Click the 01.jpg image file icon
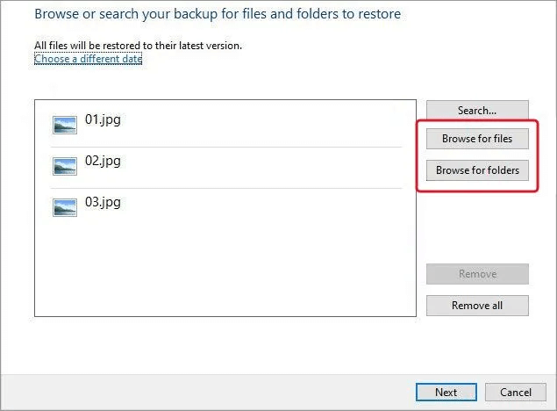This screenshot has width=557, height=411. click(65, 125)
